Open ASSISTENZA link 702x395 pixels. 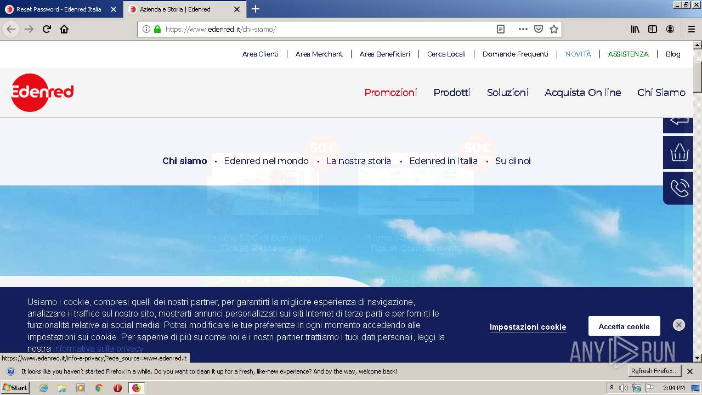tap(629, 54)
